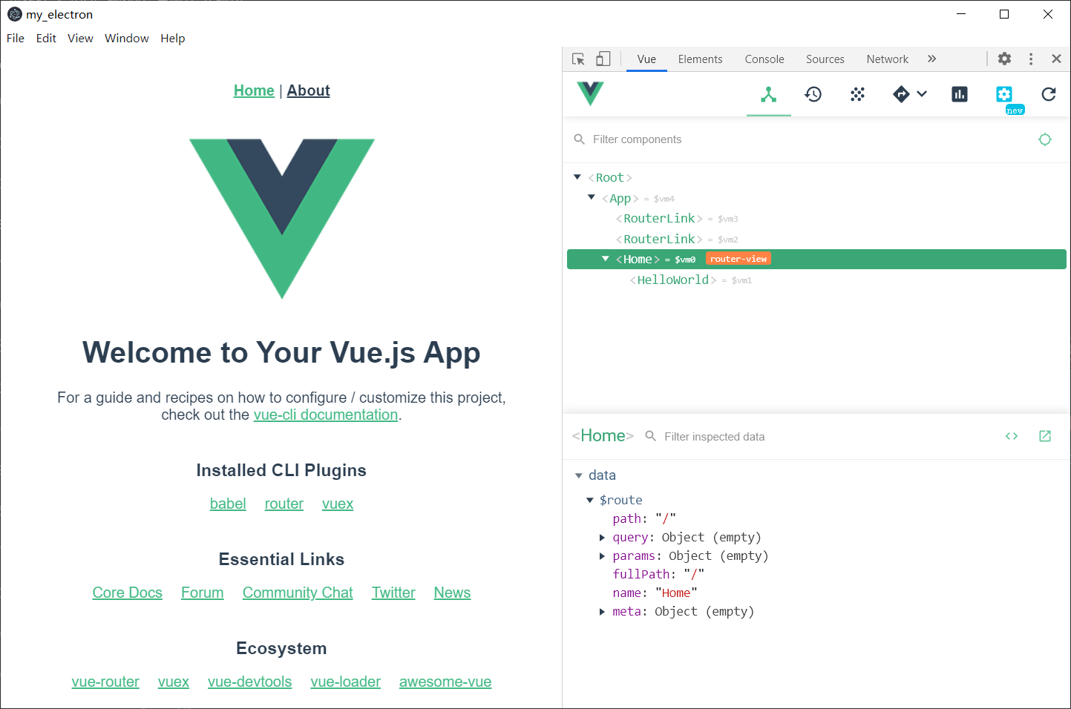Viewport: 1071px width, 709px height.
Task: Open the Twitter link
Action: (393, 593)
